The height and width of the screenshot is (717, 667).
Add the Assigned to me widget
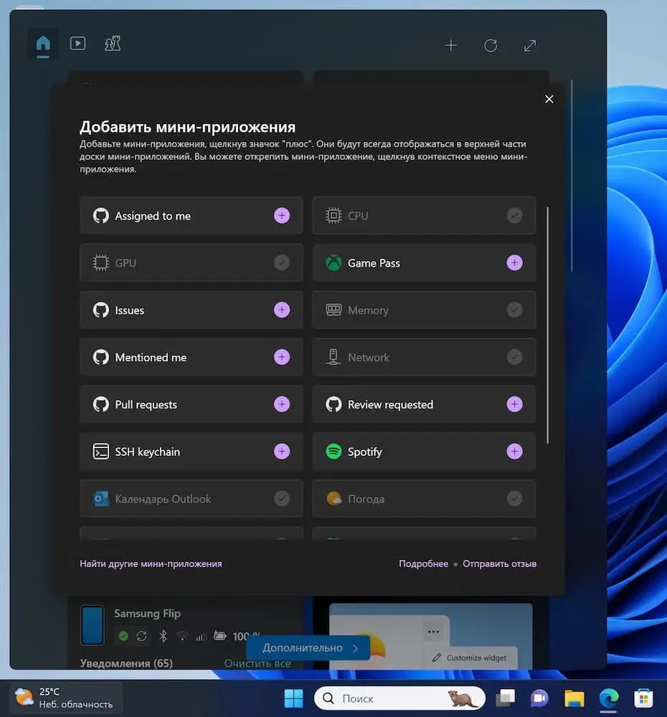[x=282, y=216]
